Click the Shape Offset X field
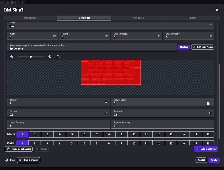This screenshot has height=170, width=224. tap(137, 36)
